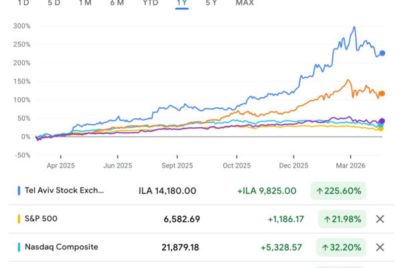Click orange line's endpoint marker dot
This screenshot has height=268, width=402.
coord(382,94)
